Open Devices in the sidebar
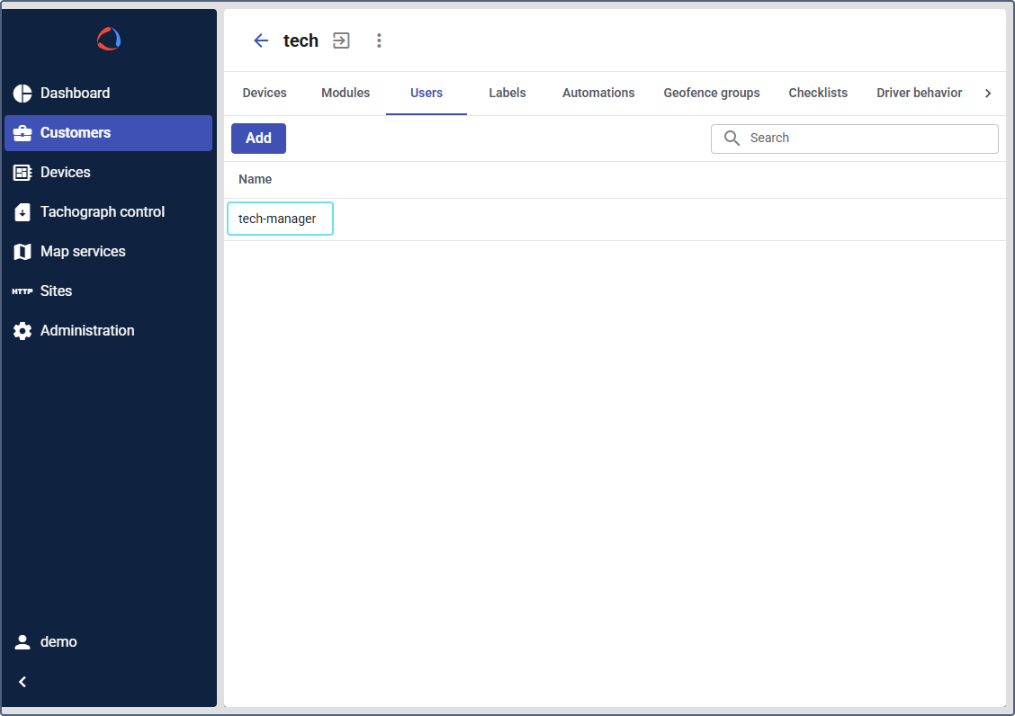 coord(66,172)
